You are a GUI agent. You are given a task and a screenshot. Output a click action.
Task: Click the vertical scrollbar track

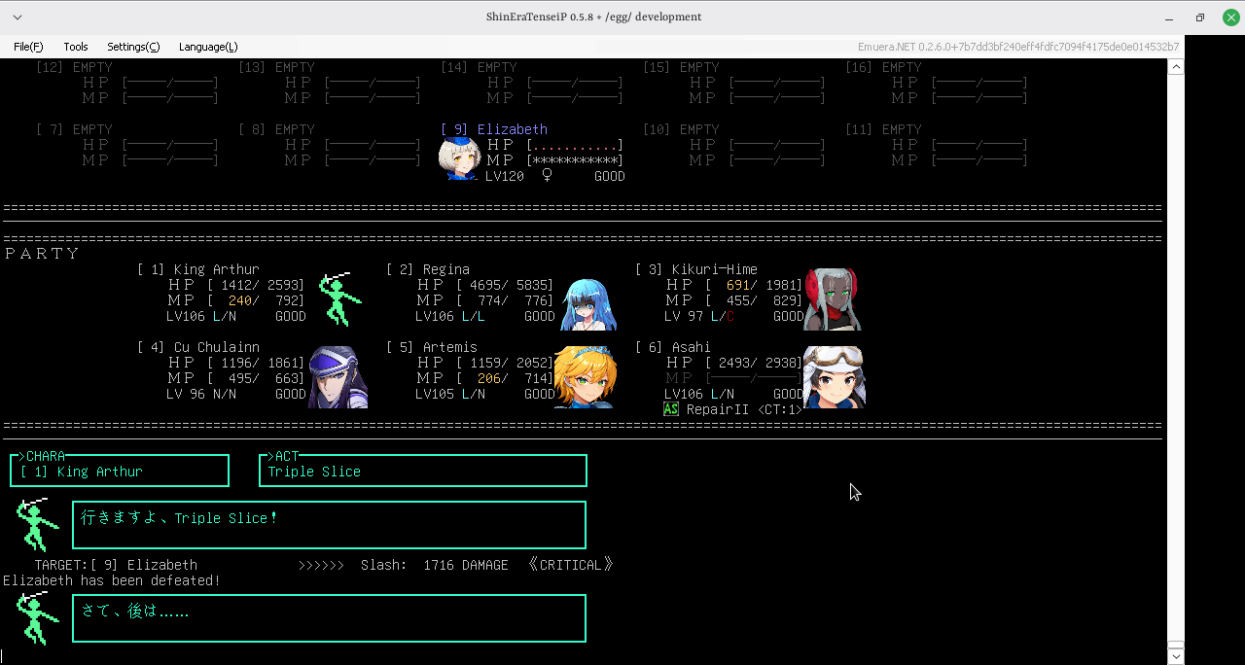[x=1176, y=360]
